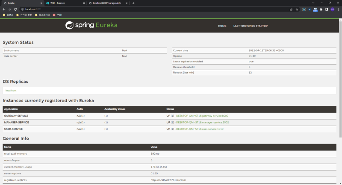Click the registered-replicas row name
The image size is (342, 185).
pyautogui.click(x=15, y=180)
